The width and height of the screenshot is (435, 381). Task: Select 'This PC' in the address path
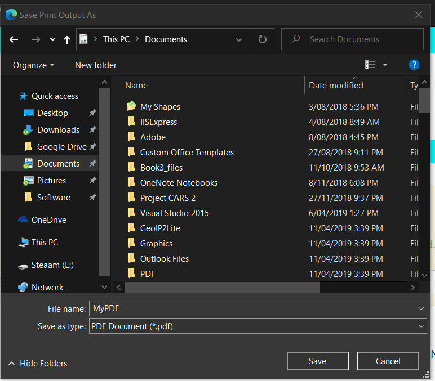click(x=116, y=39)
